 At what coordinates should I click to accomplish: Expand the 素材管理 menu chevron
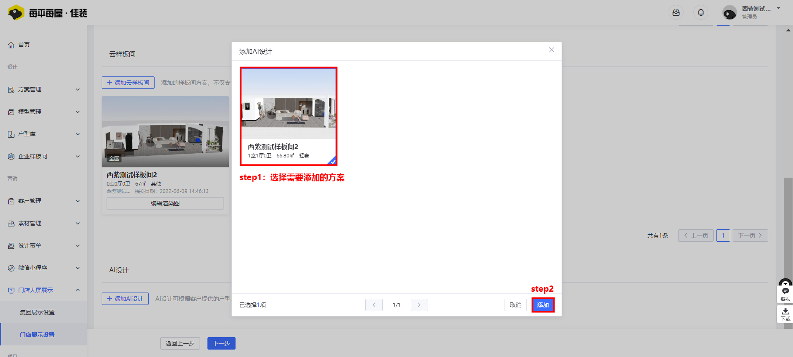pos(78,223)
